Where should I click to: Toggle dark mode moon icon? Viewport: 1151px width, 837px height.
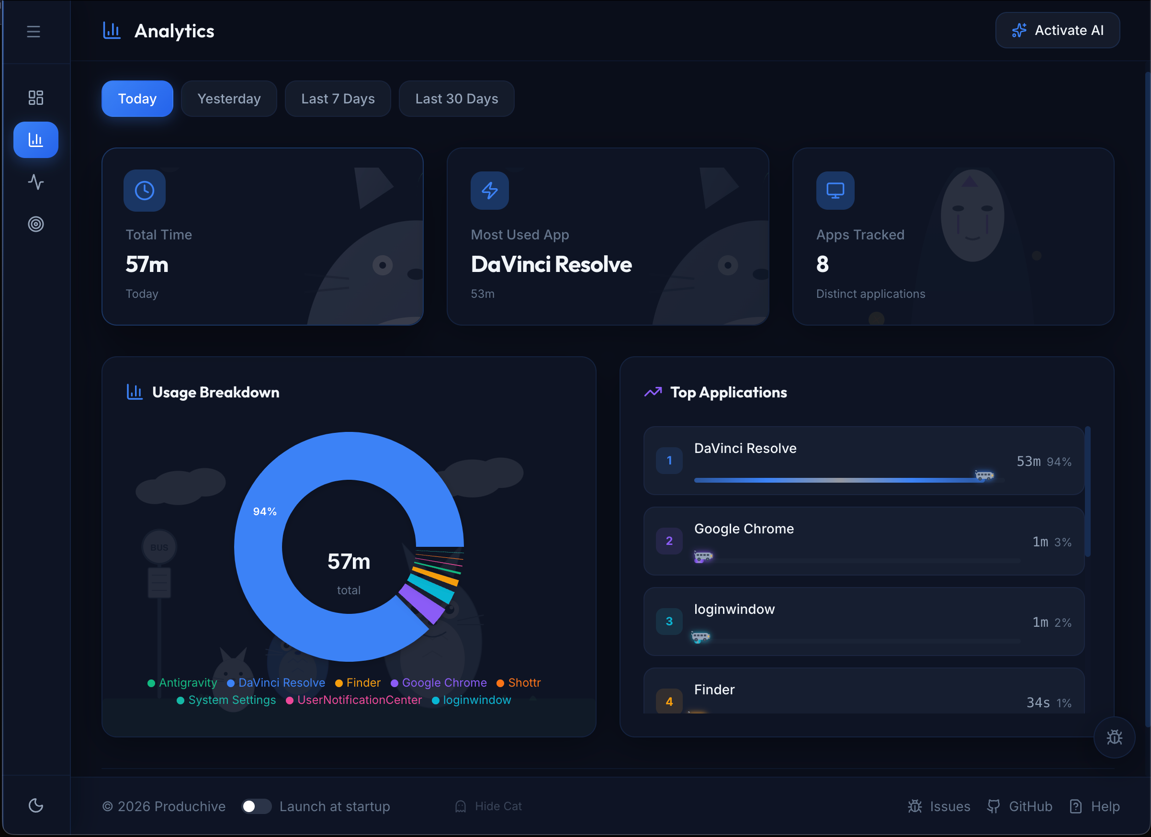pos(35,805)
